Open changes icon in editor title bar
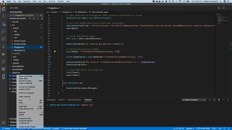This screenshot has width=232, height=130. [x=219, y=8]
